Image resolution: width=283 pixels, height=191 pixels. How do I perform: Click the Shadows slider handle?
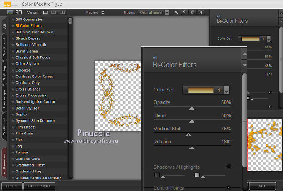pos(163,177)
